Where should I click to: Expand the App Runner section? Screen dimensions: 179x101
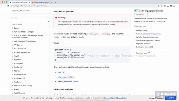click(17, 63)
